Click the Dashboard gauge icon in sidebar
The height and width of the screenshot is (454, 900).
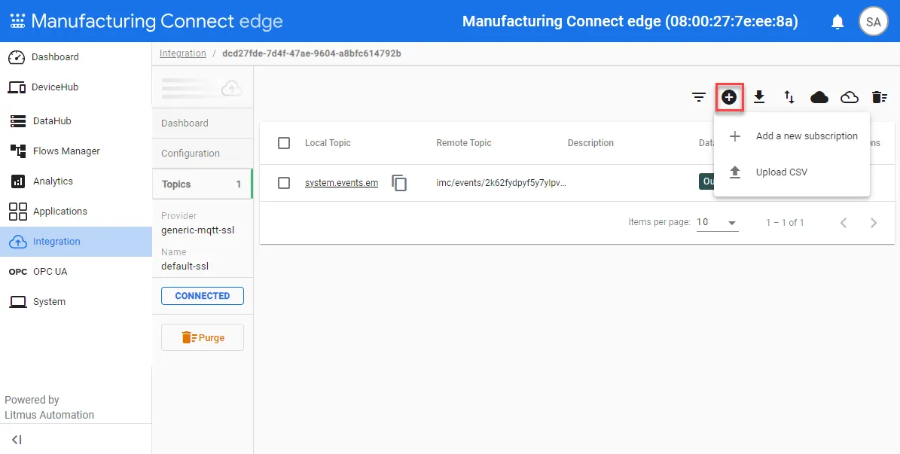[17, 56]
